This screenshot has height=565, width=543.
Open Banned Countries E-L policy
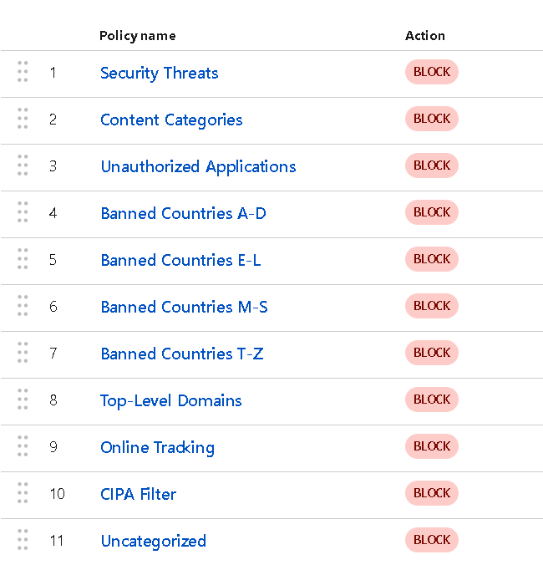click(180, 260)
